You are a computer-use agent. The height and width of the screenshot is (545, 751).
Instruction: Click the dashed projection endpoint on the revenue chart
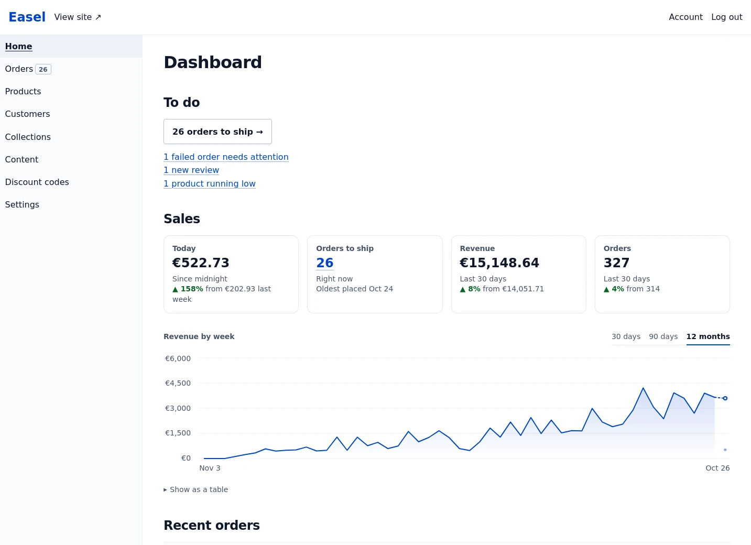tap(725, 398)
